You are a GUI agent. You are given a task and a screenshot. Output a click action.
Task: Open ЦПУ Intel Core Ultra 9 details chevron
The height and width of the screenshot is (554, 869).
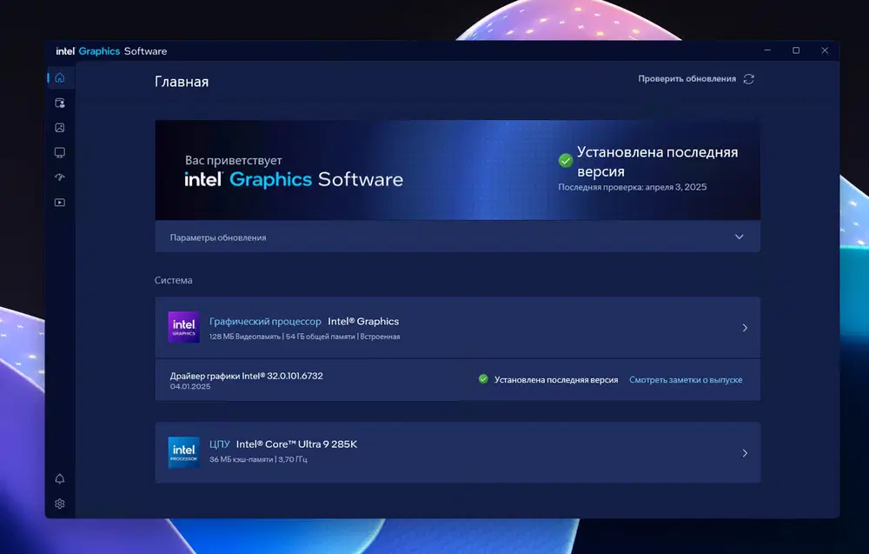[745, 453]
